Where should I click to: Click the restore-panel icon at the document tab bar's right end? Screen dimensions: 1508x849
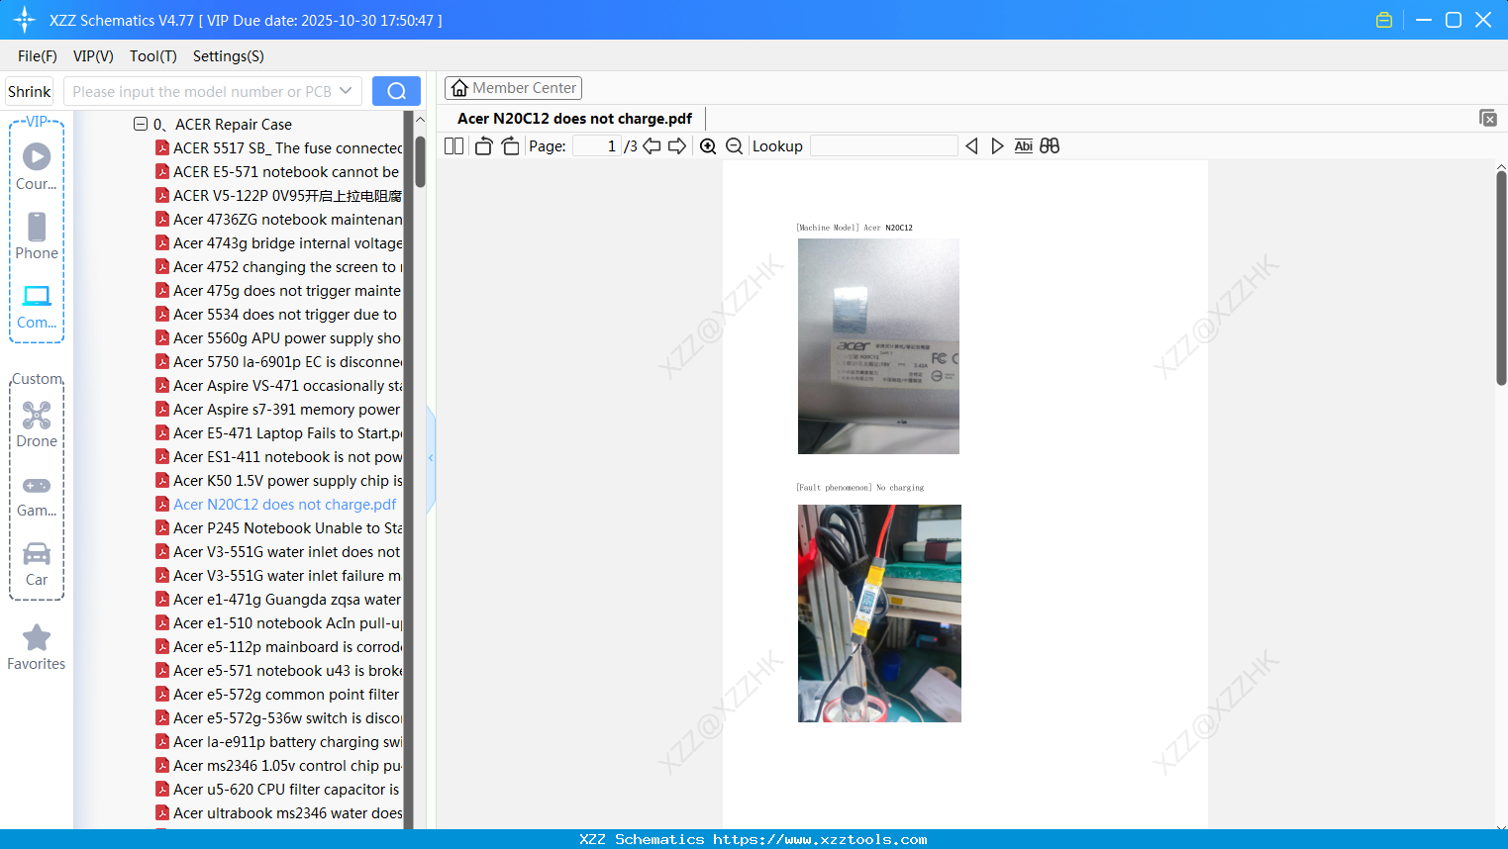(1488, 118)
